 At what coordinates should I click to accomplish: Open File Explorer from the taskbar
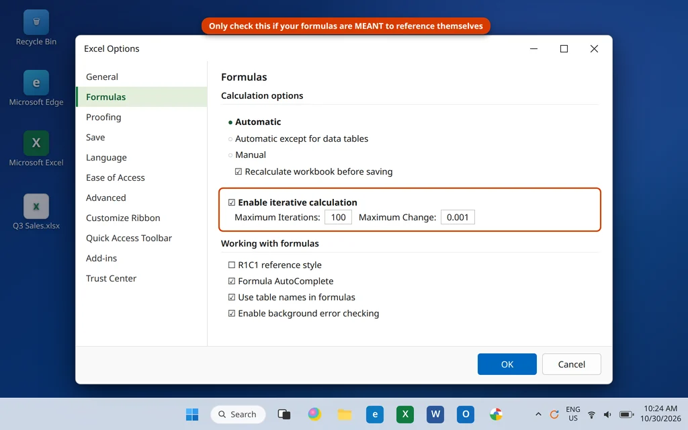pos(345,414)
